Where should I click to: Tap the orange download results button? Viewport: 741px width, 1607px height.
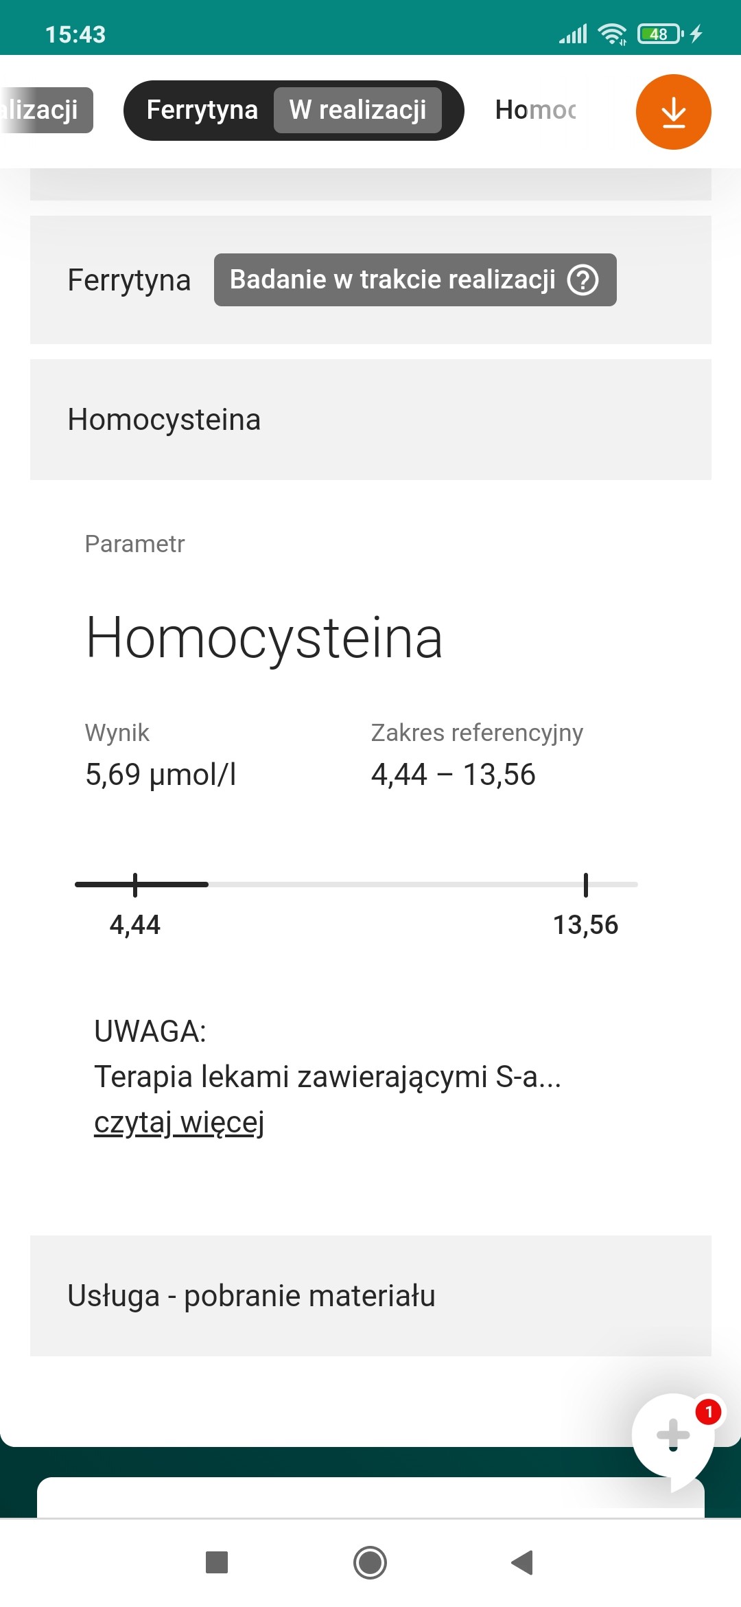tap(673, 112)
